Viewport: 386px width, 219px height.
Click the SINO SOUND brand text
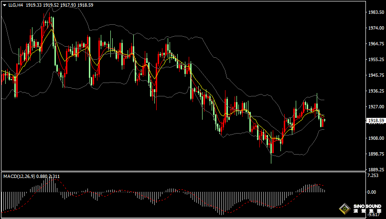tap(366, 207)
